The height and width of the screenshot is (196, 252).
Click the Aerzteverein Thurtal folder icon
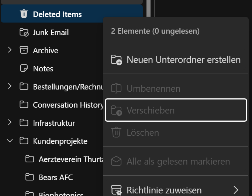pyautogui.click(x=30, y=159)
